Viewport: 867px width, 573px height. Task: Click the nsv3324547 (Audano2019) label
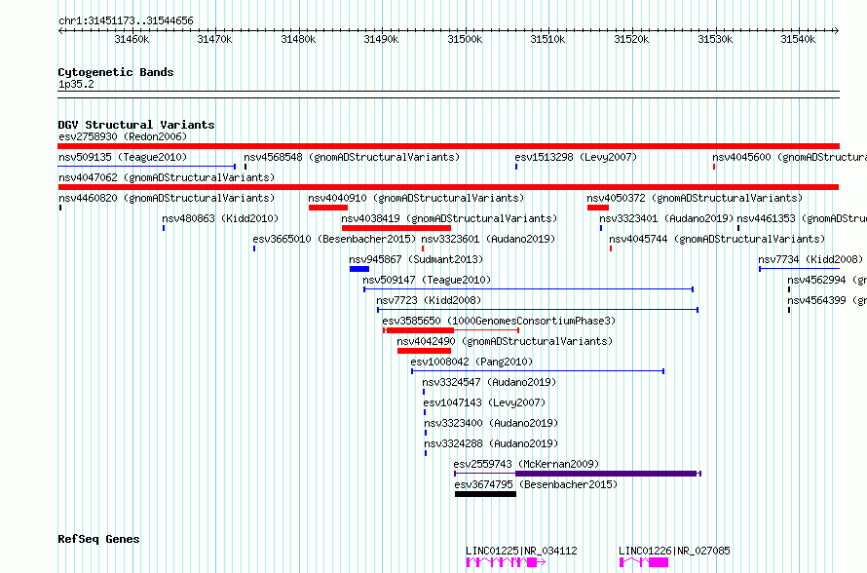pyautogui.click(x=489, y=382)
